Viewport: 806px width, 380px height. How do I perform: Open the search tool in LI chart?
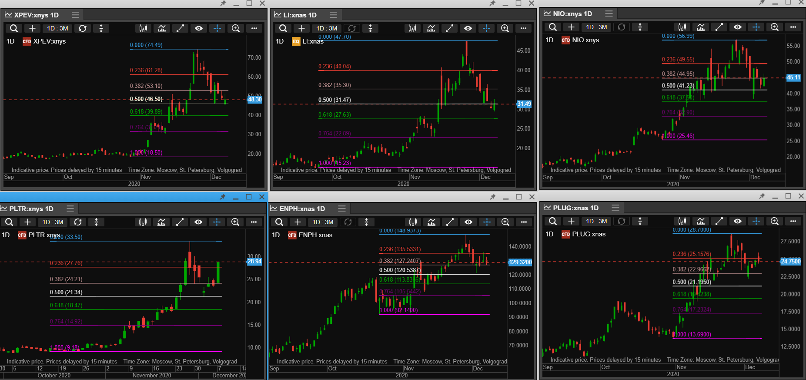283,28
